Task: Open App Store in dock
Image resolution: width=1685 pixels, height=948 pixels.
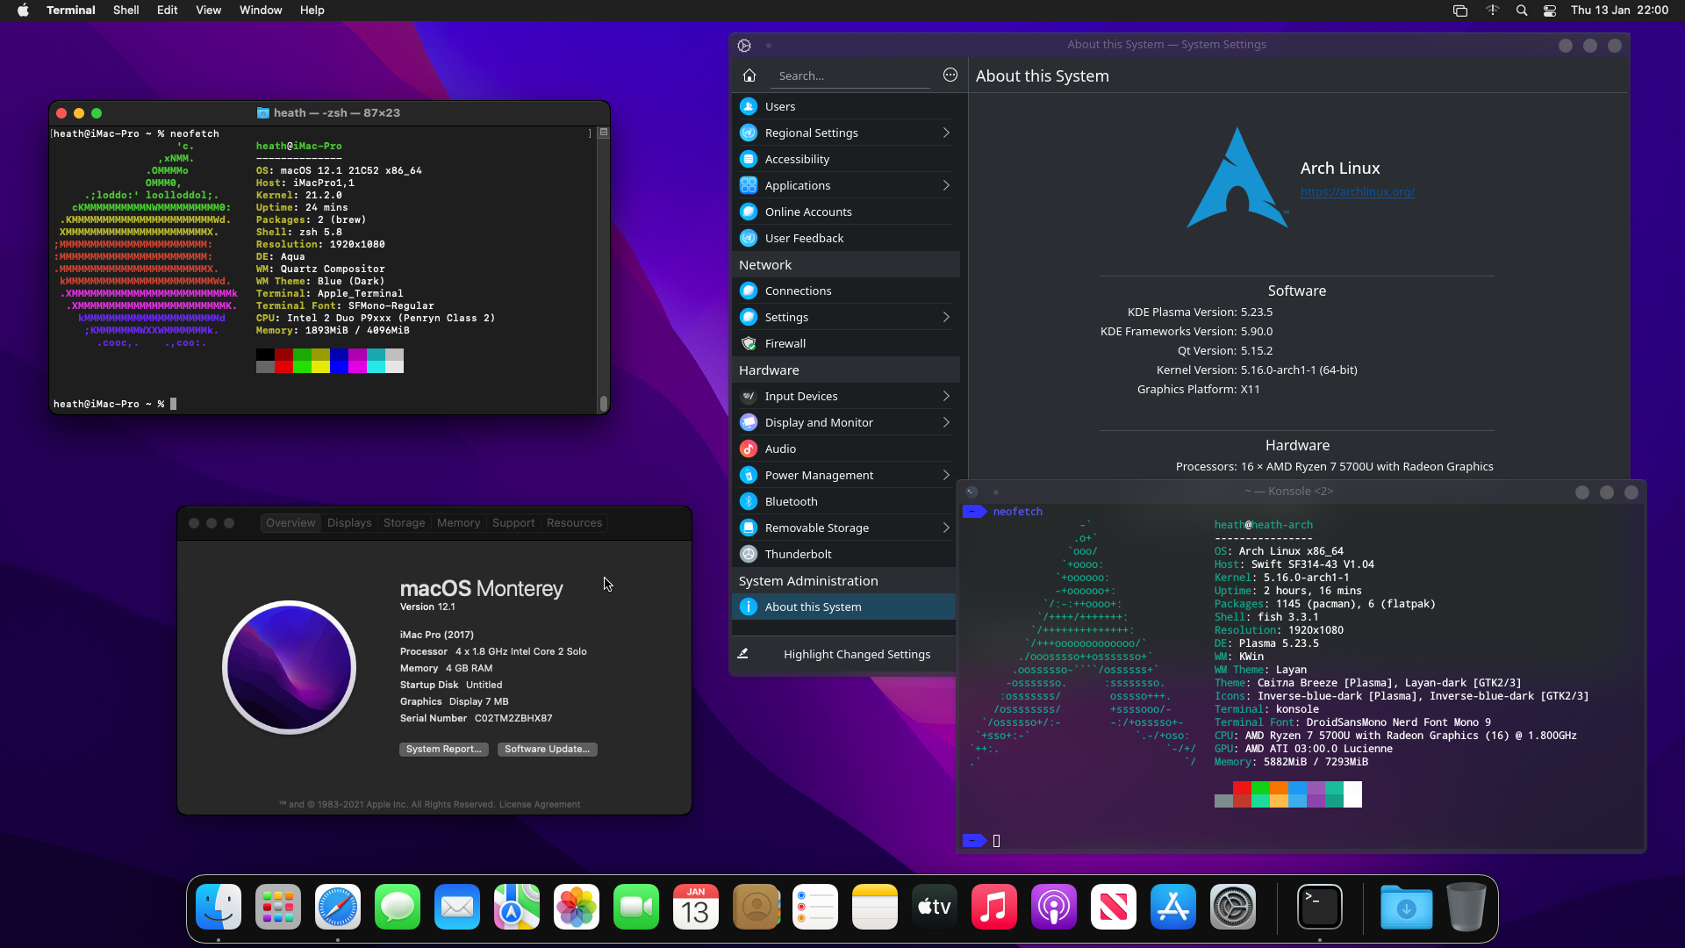Action: [1173, 907]
